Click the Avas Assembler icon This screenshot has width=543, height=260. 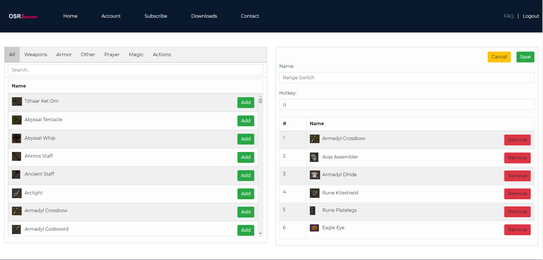tap(314, 157)
